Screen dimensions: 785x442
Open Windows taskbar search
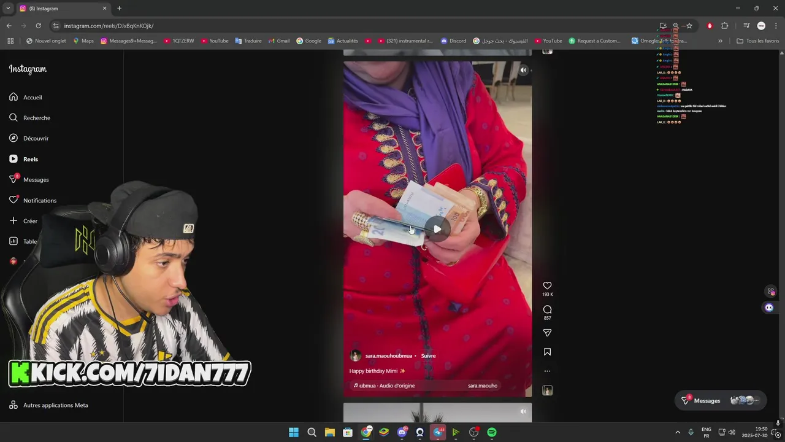(312, 432)
